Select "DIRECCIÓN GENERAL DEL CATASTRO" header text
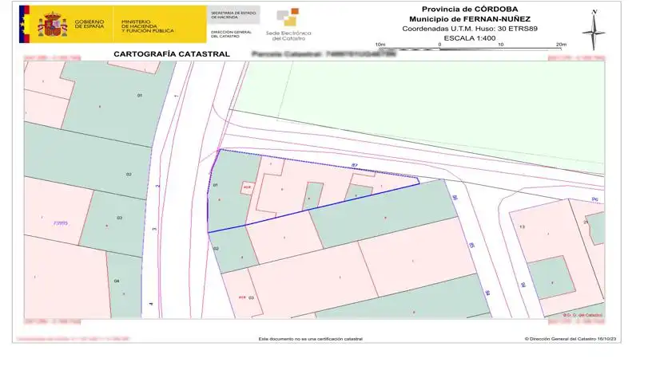Viewport: 652px width, 366px height. [231, 34]
